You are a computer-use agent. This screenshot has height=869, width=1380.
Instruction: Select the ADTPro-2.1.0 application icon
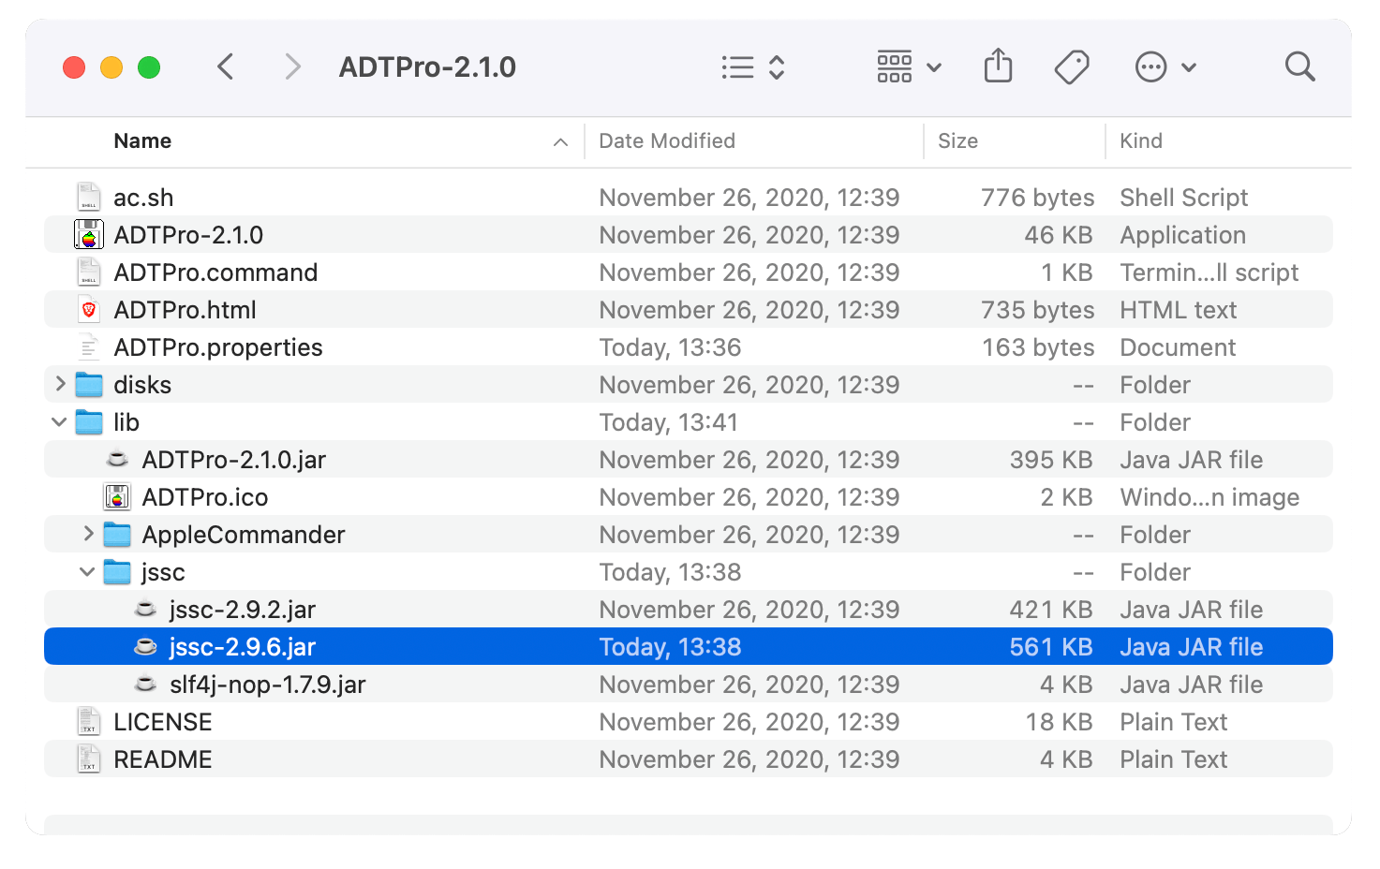[x=89, y=234]
